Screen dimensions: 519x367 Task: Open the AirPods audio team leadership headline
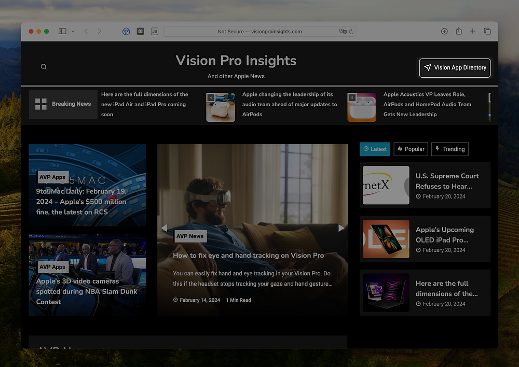point(290,104)
